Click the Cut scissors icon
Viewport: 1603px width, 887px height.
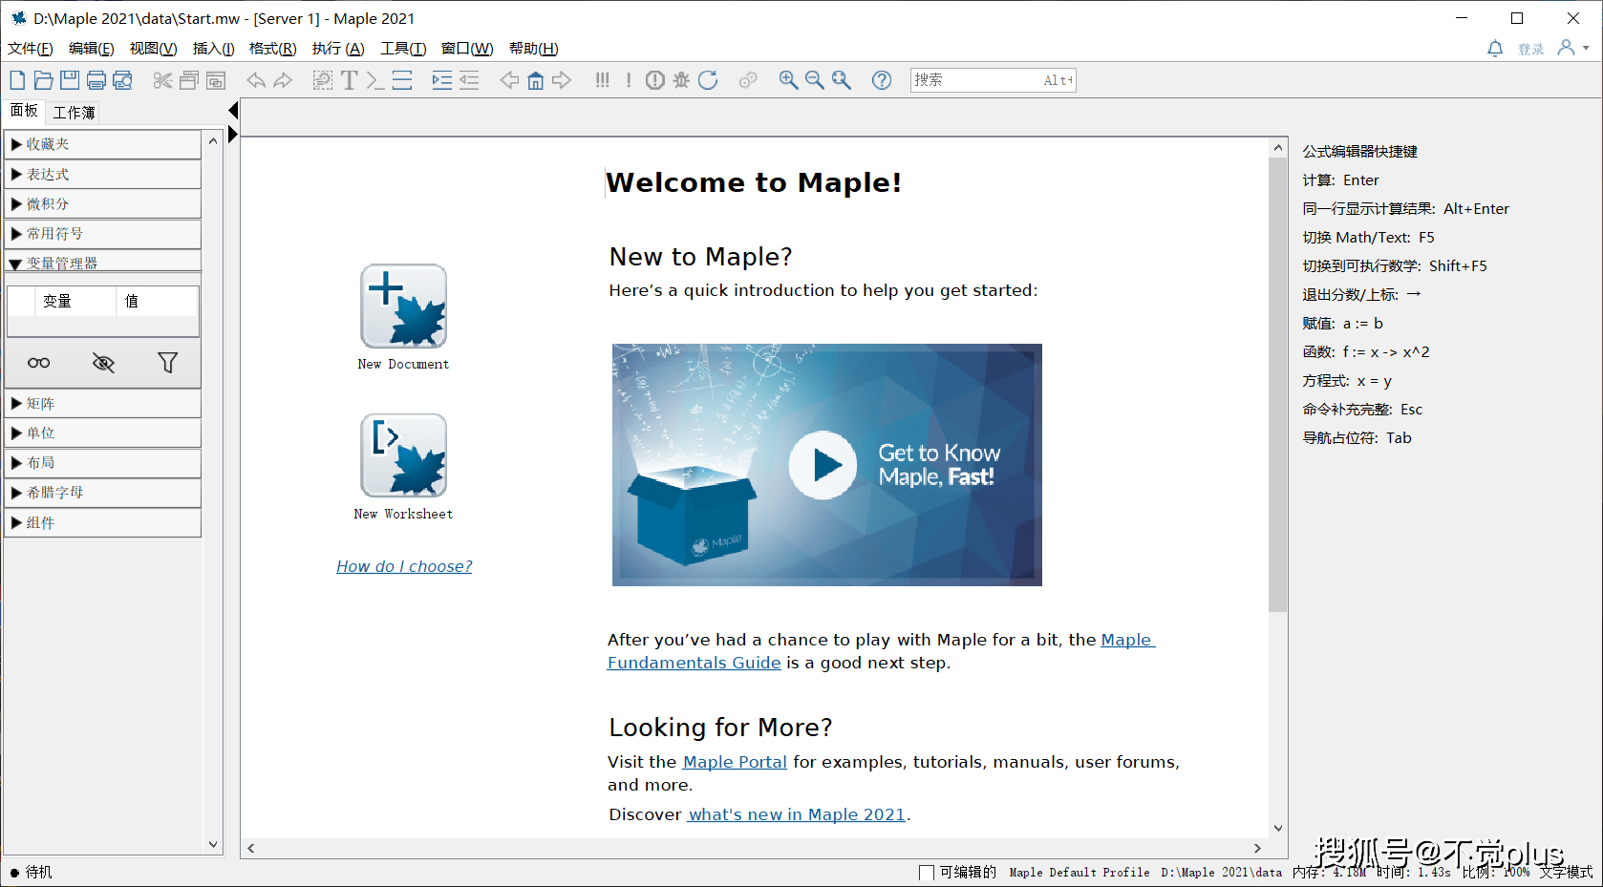(x=162, y=80)
